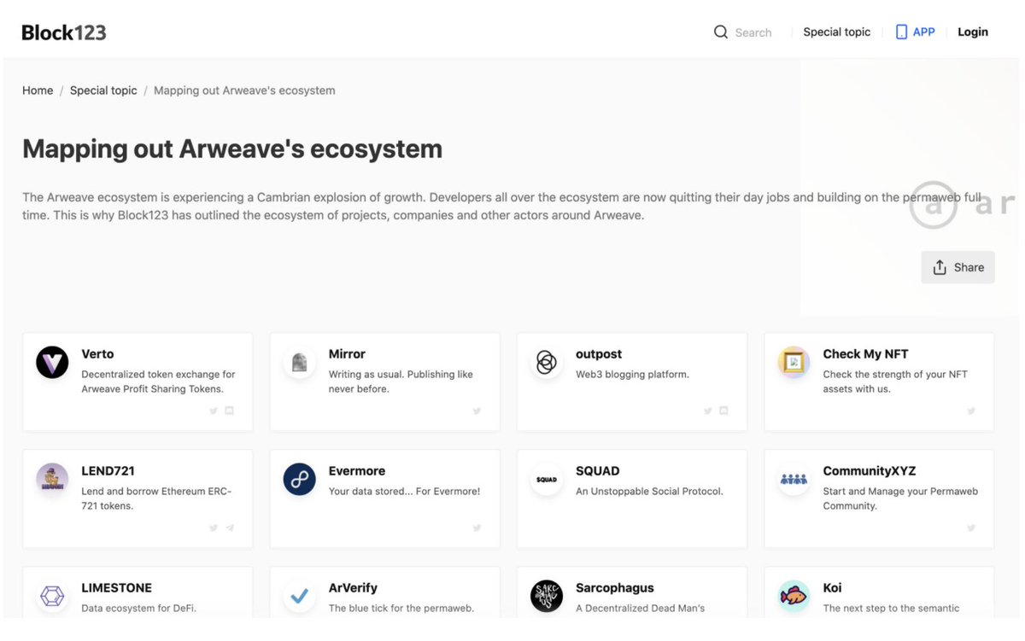This screenshot has width=1025, height=641.
Task: Focus the Search input field
Action: (753, 32)
